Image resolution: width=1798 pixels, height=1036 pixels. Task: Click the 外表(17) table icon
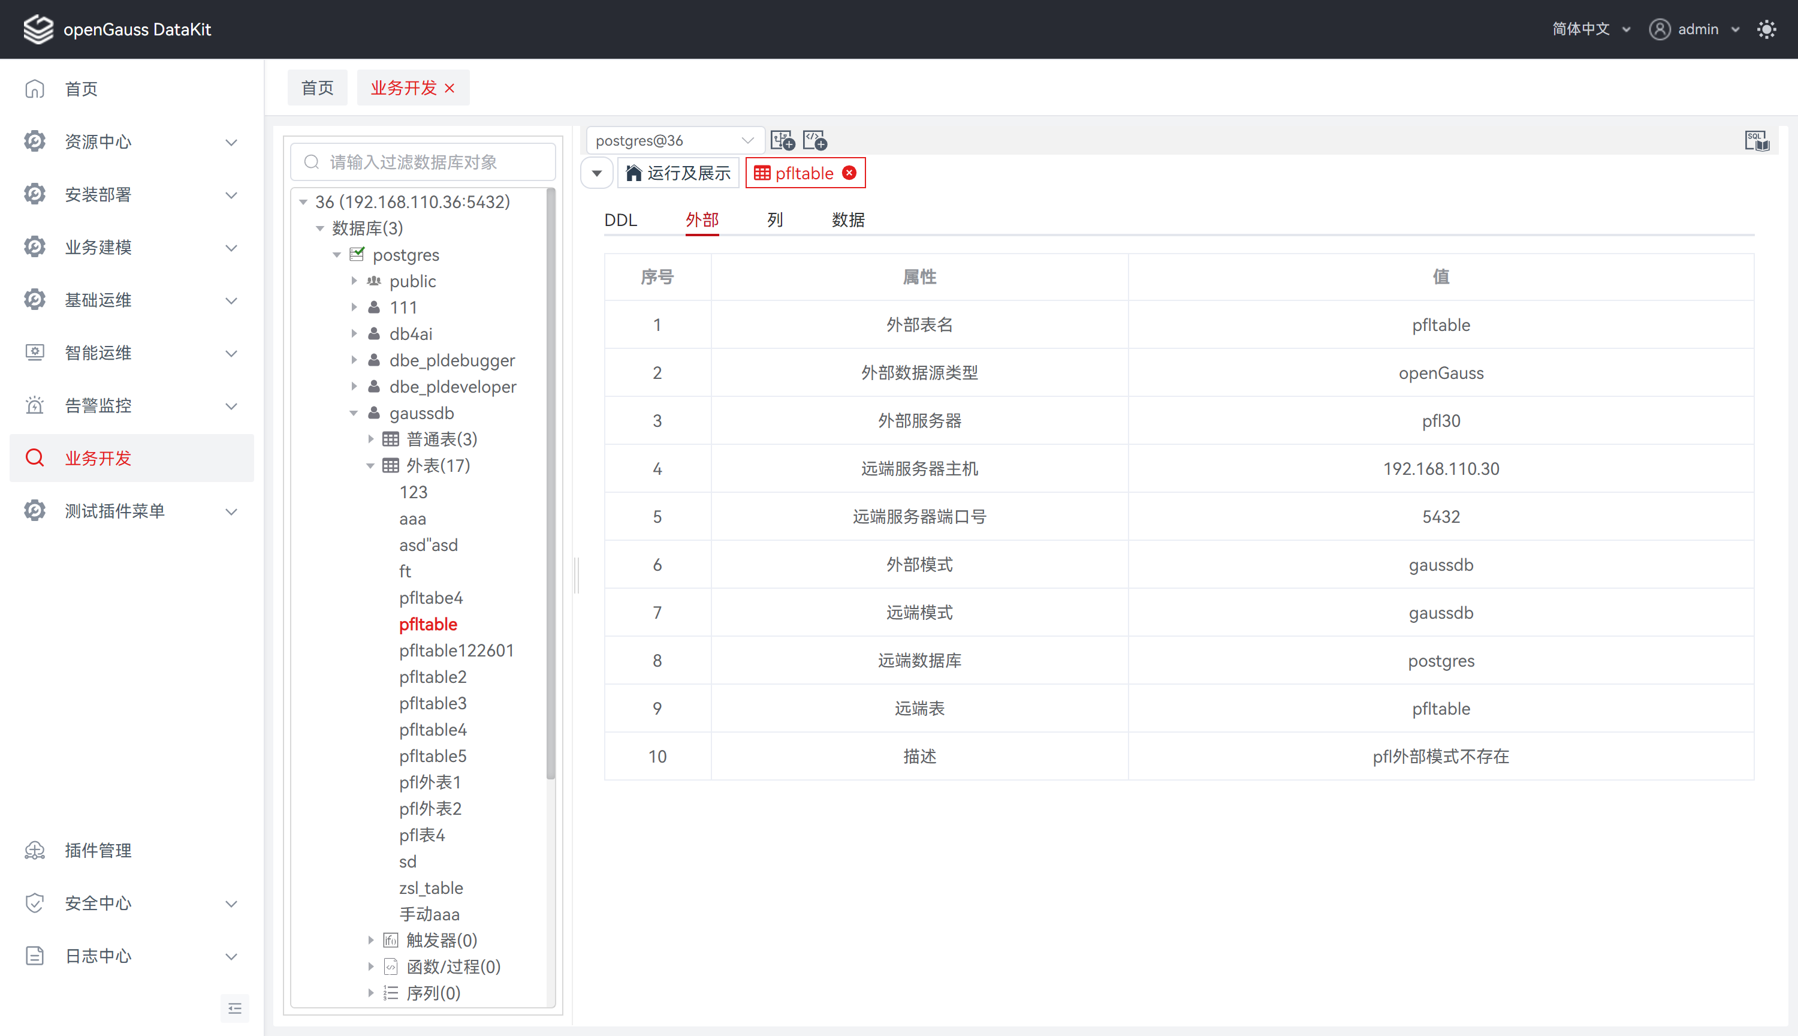pos(391,465)
